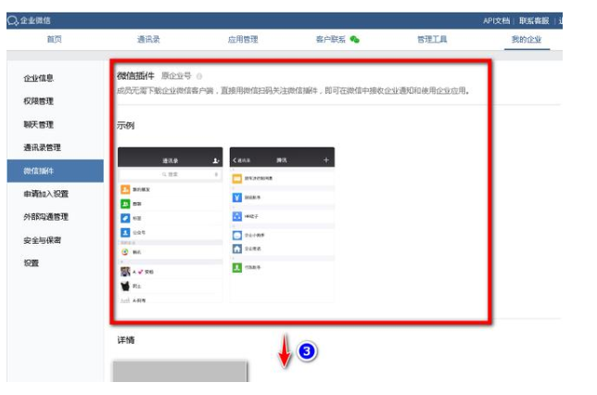Click the 企业微信 logo icon

13,20
